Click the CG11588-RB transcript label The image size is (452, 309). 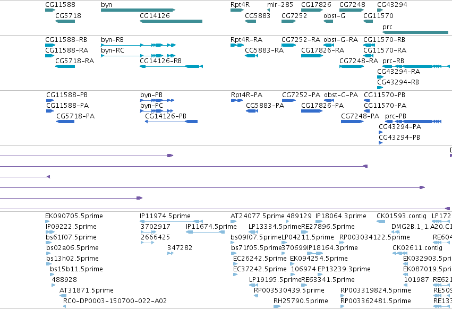[x=66, y=39]
